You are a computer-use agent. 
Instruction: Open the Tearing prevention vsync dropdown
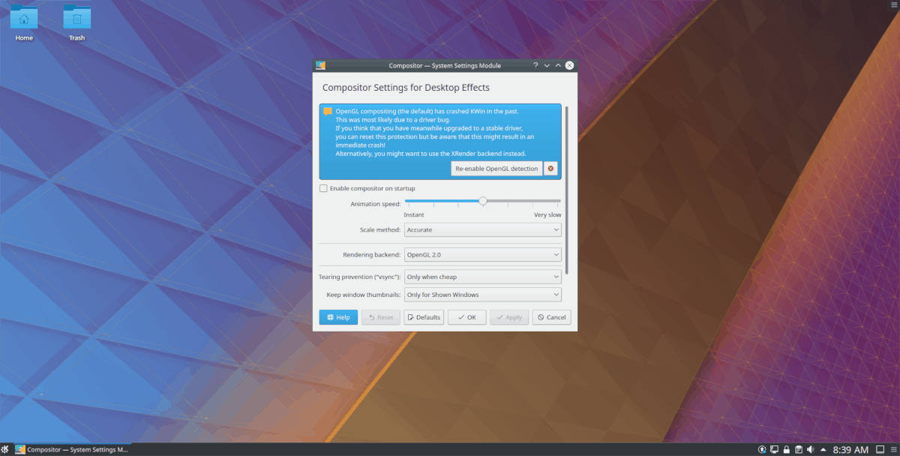(x=483, y=277)
